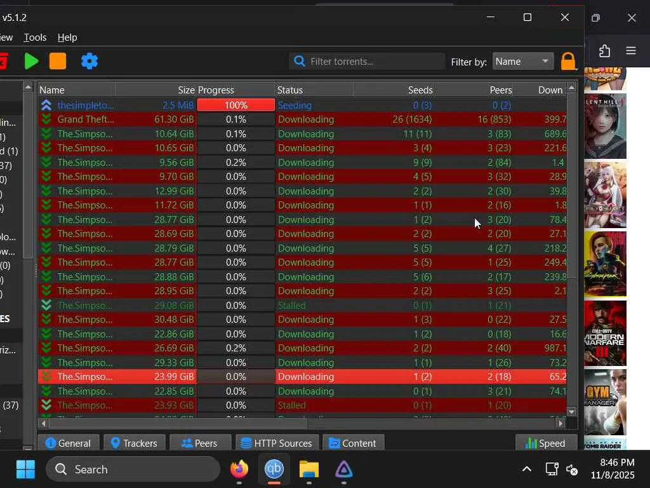
Task: Click the orange Pause torrents square icon
Action: [x=58, y=61]
